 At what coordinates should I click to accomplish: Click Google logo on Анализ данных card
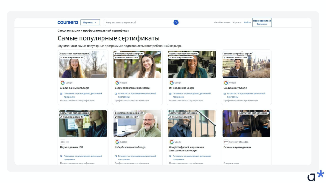click(63, 83)
